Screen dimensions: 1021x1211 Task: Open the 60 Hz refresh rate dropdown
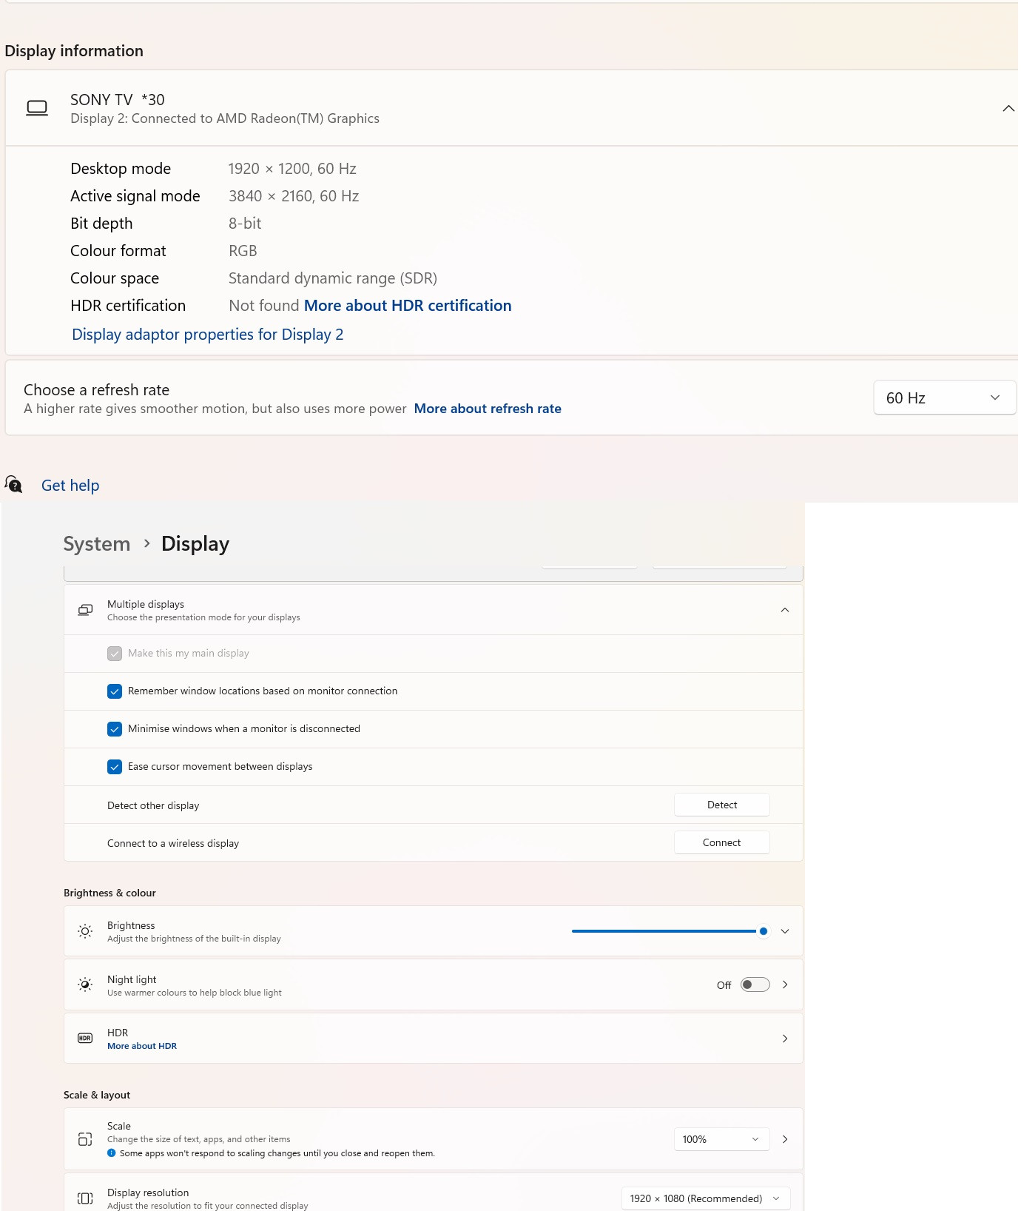click(x=944, y=398)
